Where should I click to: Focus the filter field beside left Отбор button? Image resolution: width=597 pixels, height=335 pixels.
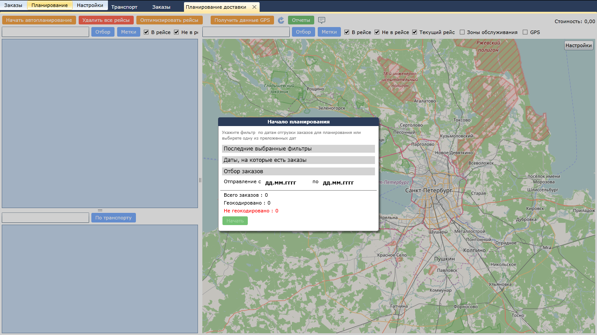(45, 32)
